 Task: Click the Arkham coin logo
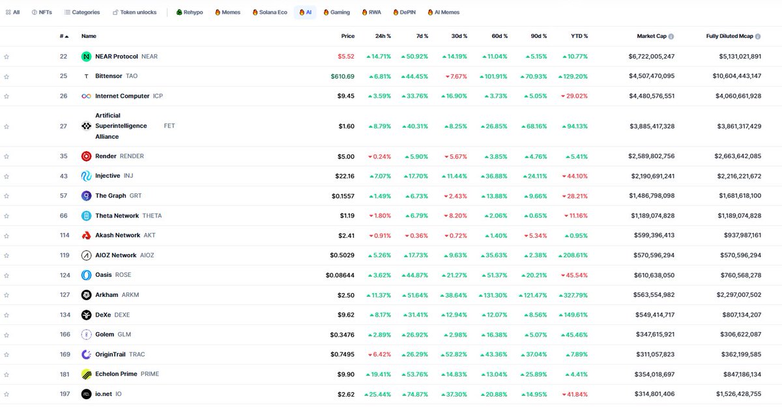[x=86, y=295]
